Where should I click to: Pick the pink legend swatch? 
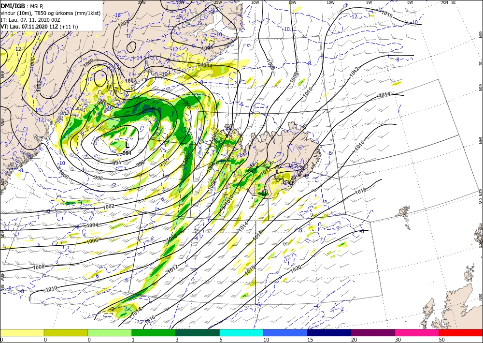click(417, 332)
